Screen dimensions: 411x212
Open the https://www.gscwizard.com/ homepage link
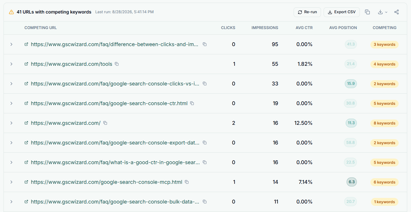tap(66, 123)
